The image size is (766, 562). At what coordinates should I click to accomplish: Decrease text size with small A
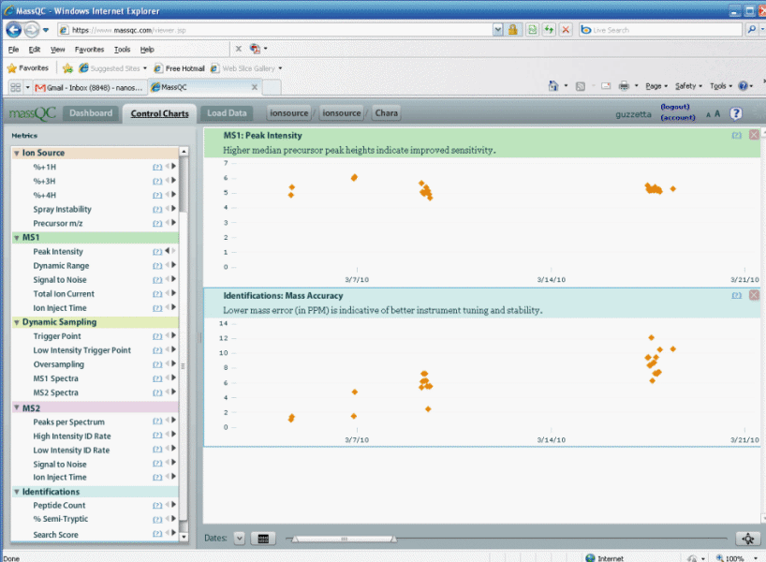pos(708,115)
